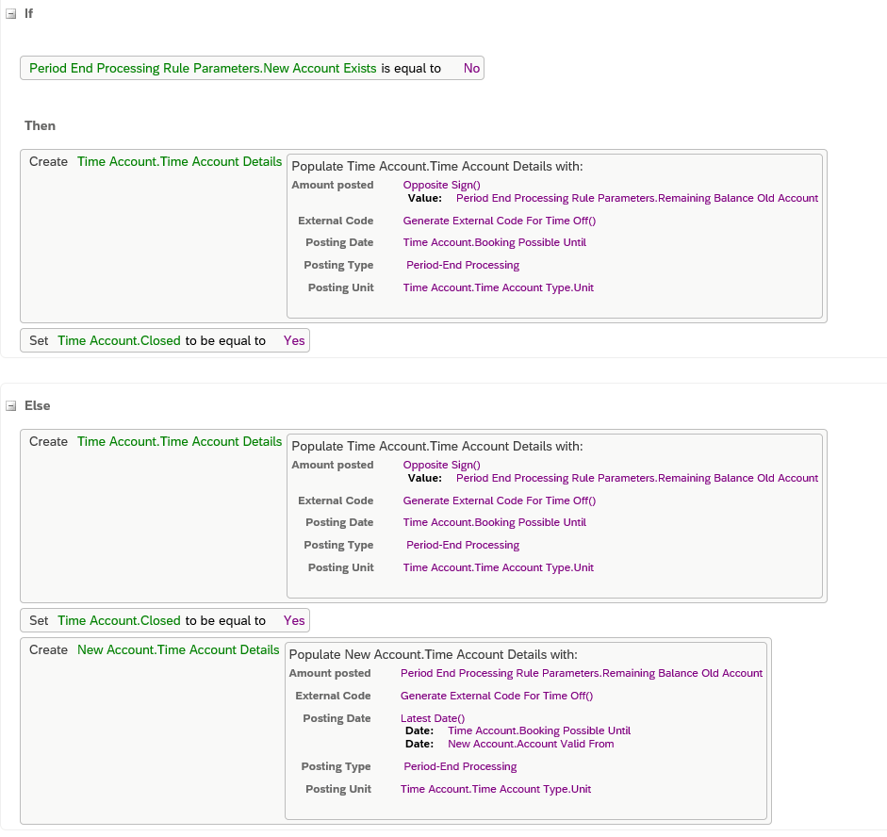This screenshot has width=887, height=837.
Task: Click Time Account.Time Account Details in Else block
Action: pyautogui.click(x=179, y=442)
